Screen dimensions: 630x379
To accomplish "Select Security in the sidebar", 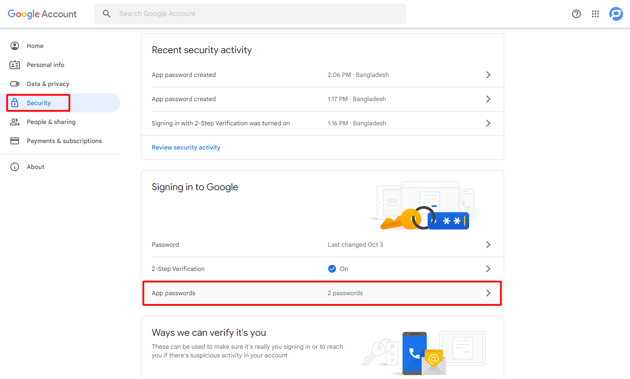I will tap(39, 103).
